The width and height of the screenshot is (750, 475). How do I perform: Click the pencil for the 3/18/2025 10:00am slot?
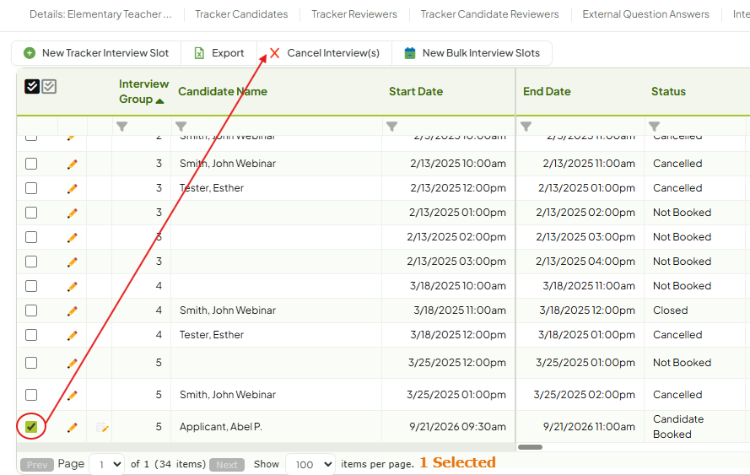click(73, 287)
